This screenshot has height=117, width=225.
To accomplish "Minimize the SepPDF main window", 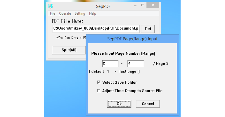I will 135,6.
